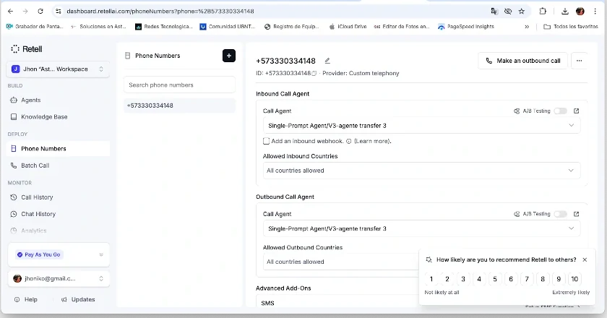
Task: Toggle inbound A/B Testing switch
Action: 560,111
